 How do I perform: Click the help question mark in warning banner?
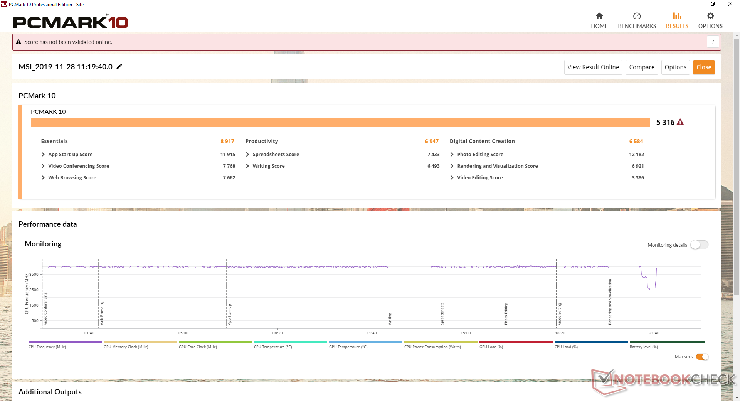tap(713, 42)
